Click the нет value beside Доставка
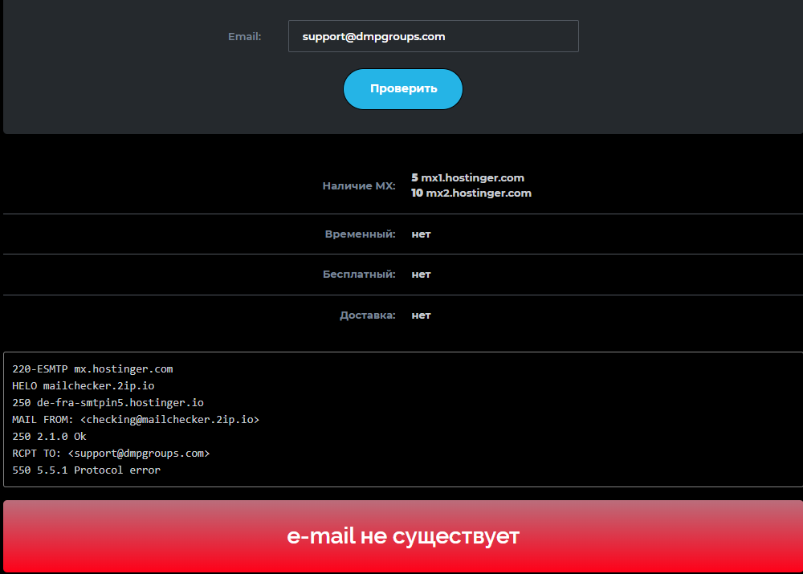This screenshot has width=803, height=574. click(x=421, y=315)
